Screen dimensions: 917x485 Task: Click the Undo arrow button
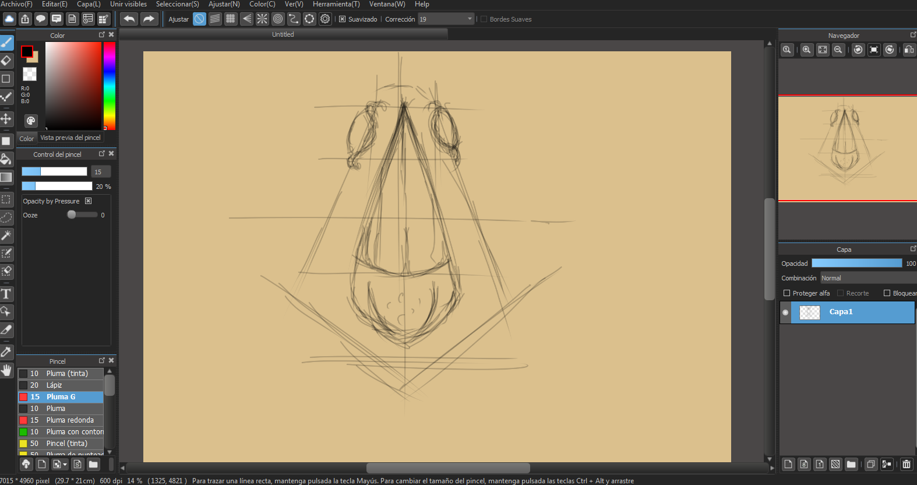point(129,19)
